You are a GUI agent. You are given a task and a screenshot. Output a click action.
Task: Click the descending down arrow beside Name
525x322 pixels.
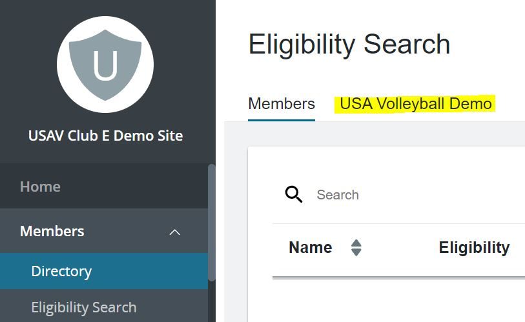356,252
